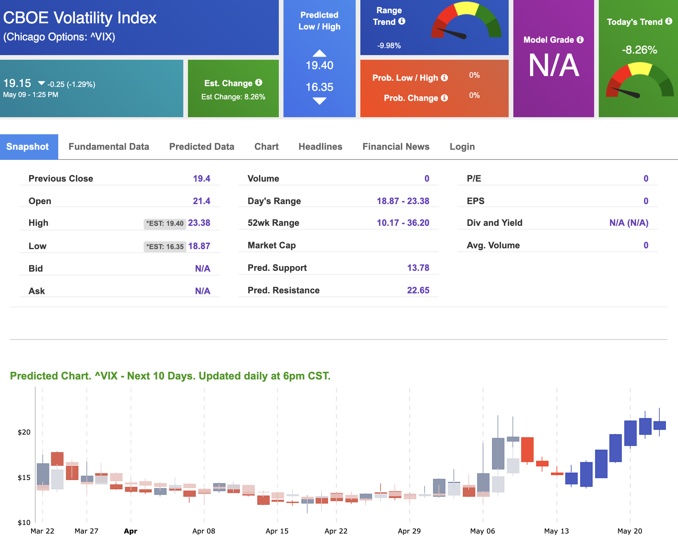The width and height of the screenshot is (678, 544).
Task: Click the Predicted Chart heading text
Action: pos(170,376)
